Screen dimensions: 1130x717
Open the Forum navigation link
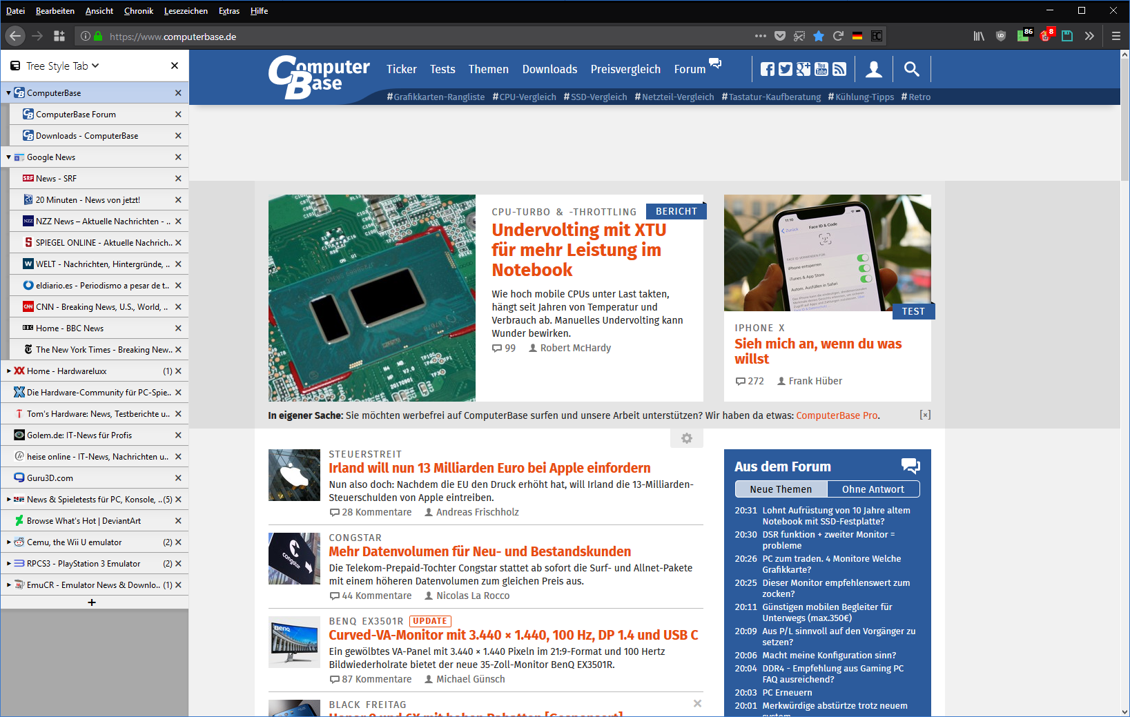690,69
